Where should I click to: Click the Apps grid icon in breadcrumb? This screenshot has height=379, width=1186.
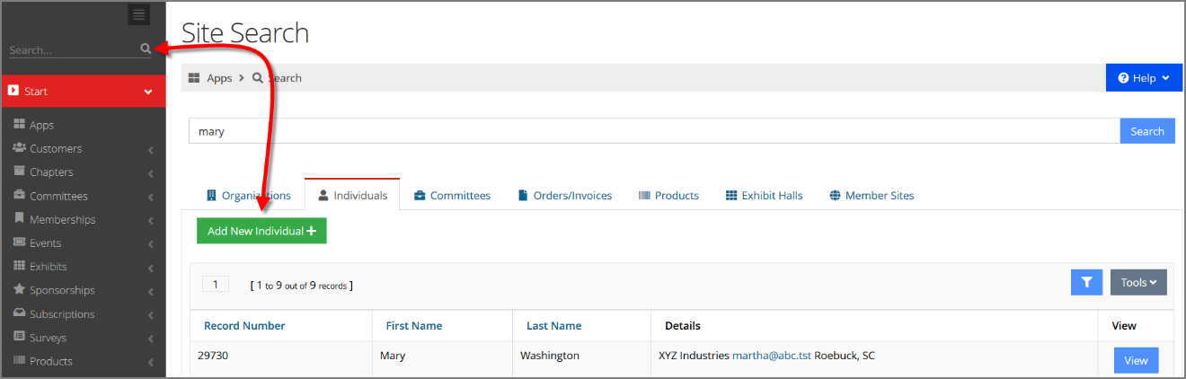194,78
